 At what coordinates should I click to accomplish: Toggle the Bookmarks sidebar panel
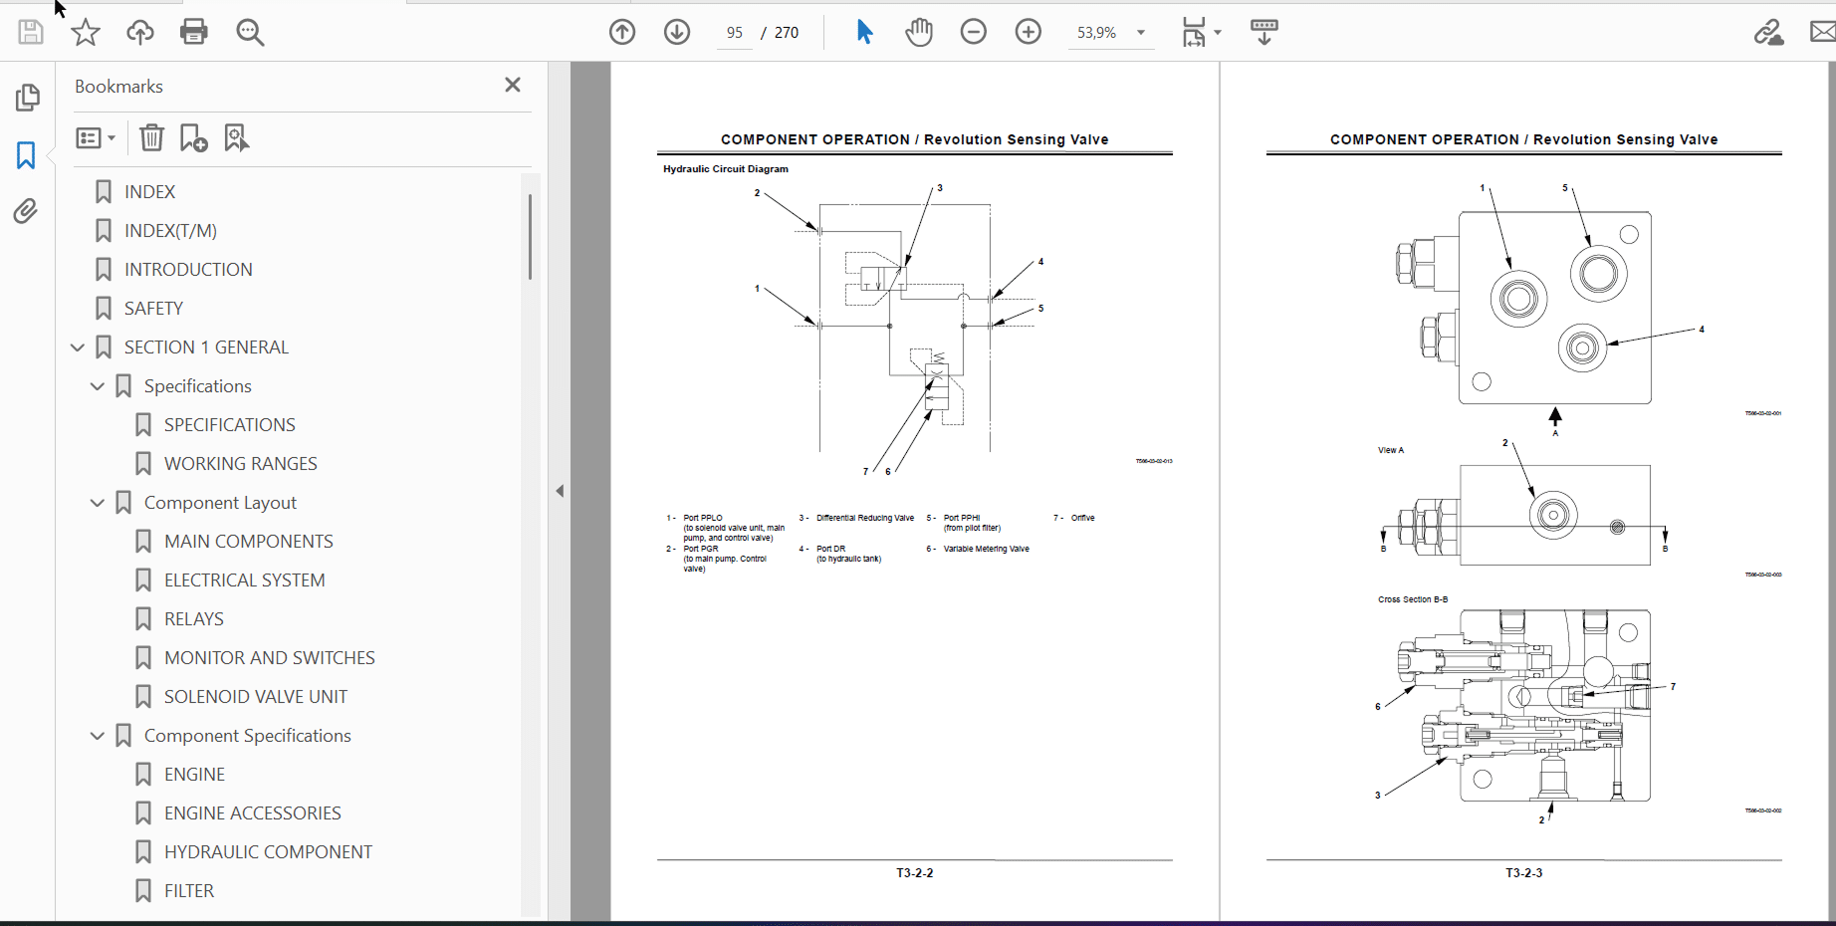pyautogui.click(x=26, y=155)
